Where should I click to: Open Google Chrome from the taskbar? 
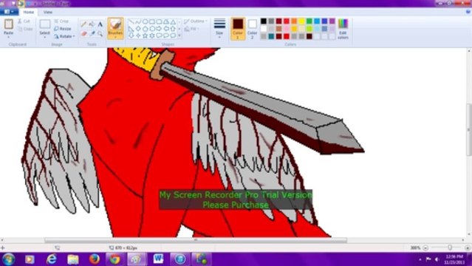point(114,259)
